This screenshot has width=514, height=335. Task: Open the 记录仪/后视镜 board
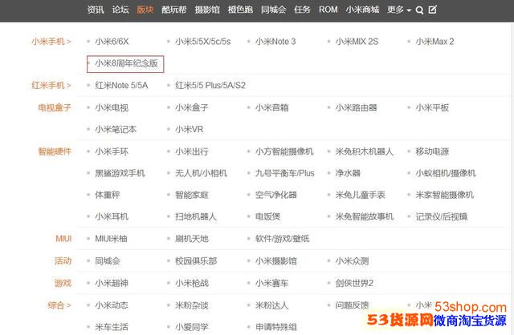click(442, 217)
